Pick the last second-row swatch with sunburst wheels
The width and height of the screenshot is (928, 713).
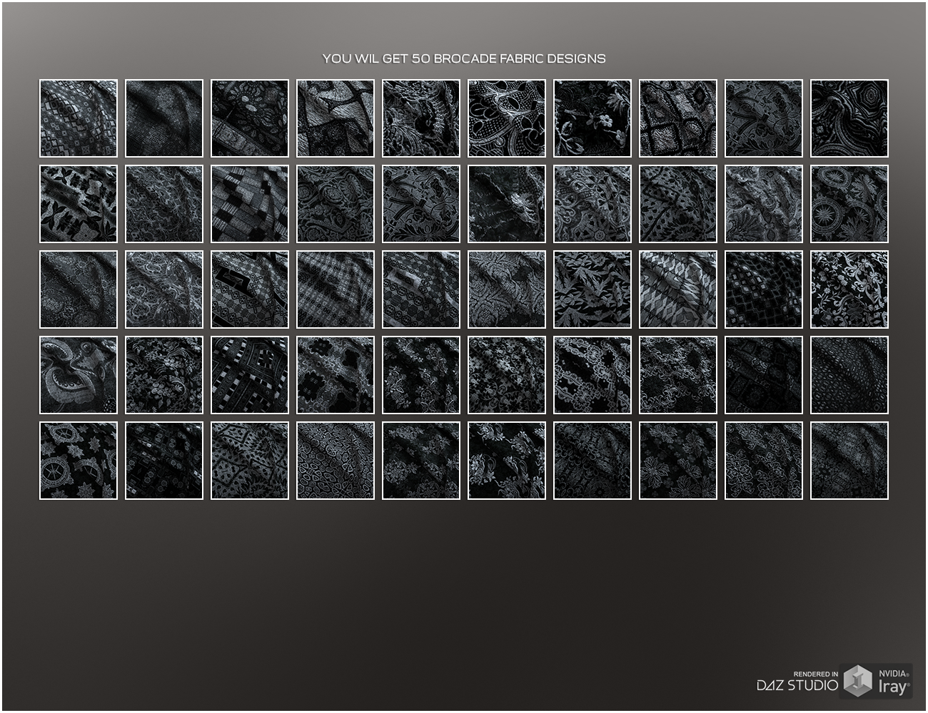tap(849, 204)
